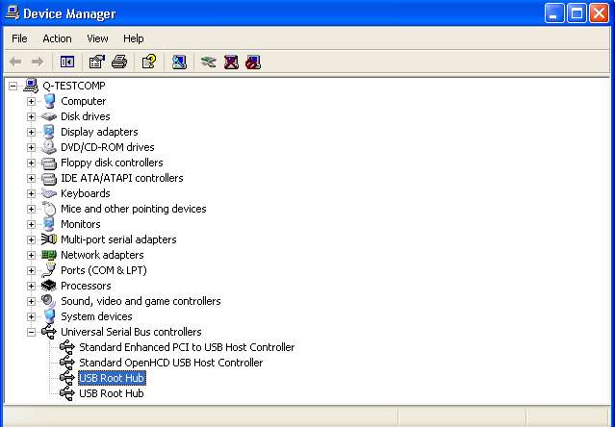Image resolution: width=615 pixels, height=427 pixels.
Task: Click the Sound, video and game controllers item
Action: (x=140, y=301)
